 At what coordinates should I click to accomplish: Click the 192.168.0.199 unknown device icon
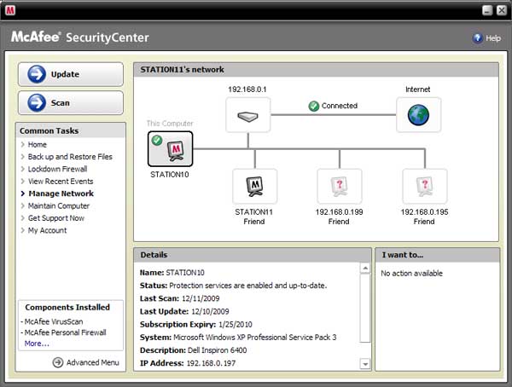pyautogui.click(x=339, y=186)
